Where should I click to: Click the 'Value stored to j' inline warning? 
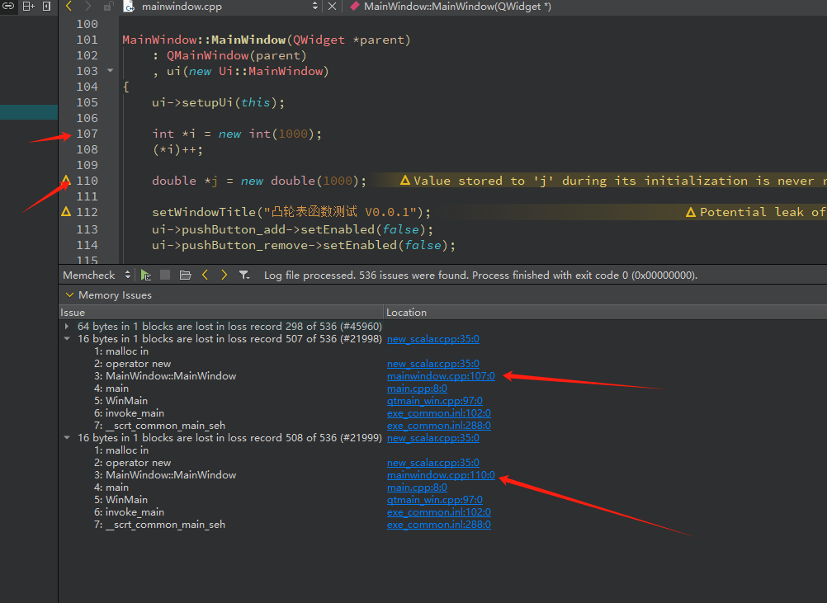pos(613,181)
